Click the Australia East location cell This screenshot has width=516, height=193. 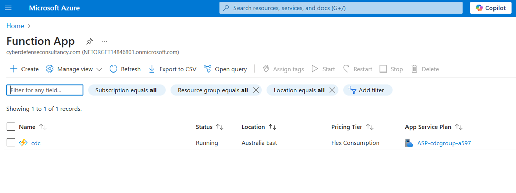click(x=259, y=143)
